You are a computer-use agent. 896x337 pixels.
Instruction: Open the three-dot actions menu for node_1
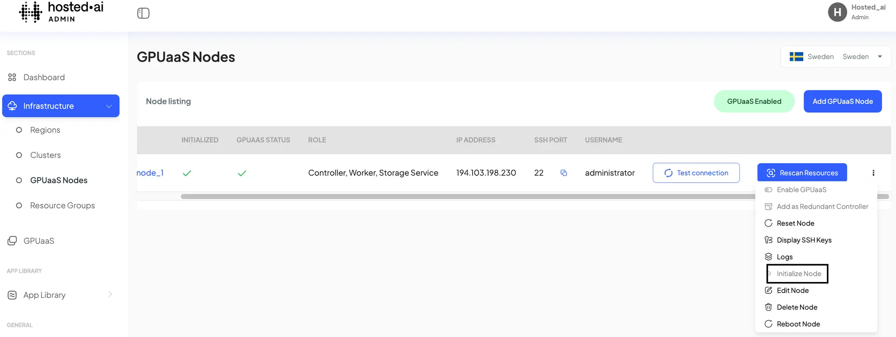click(873, 173)
